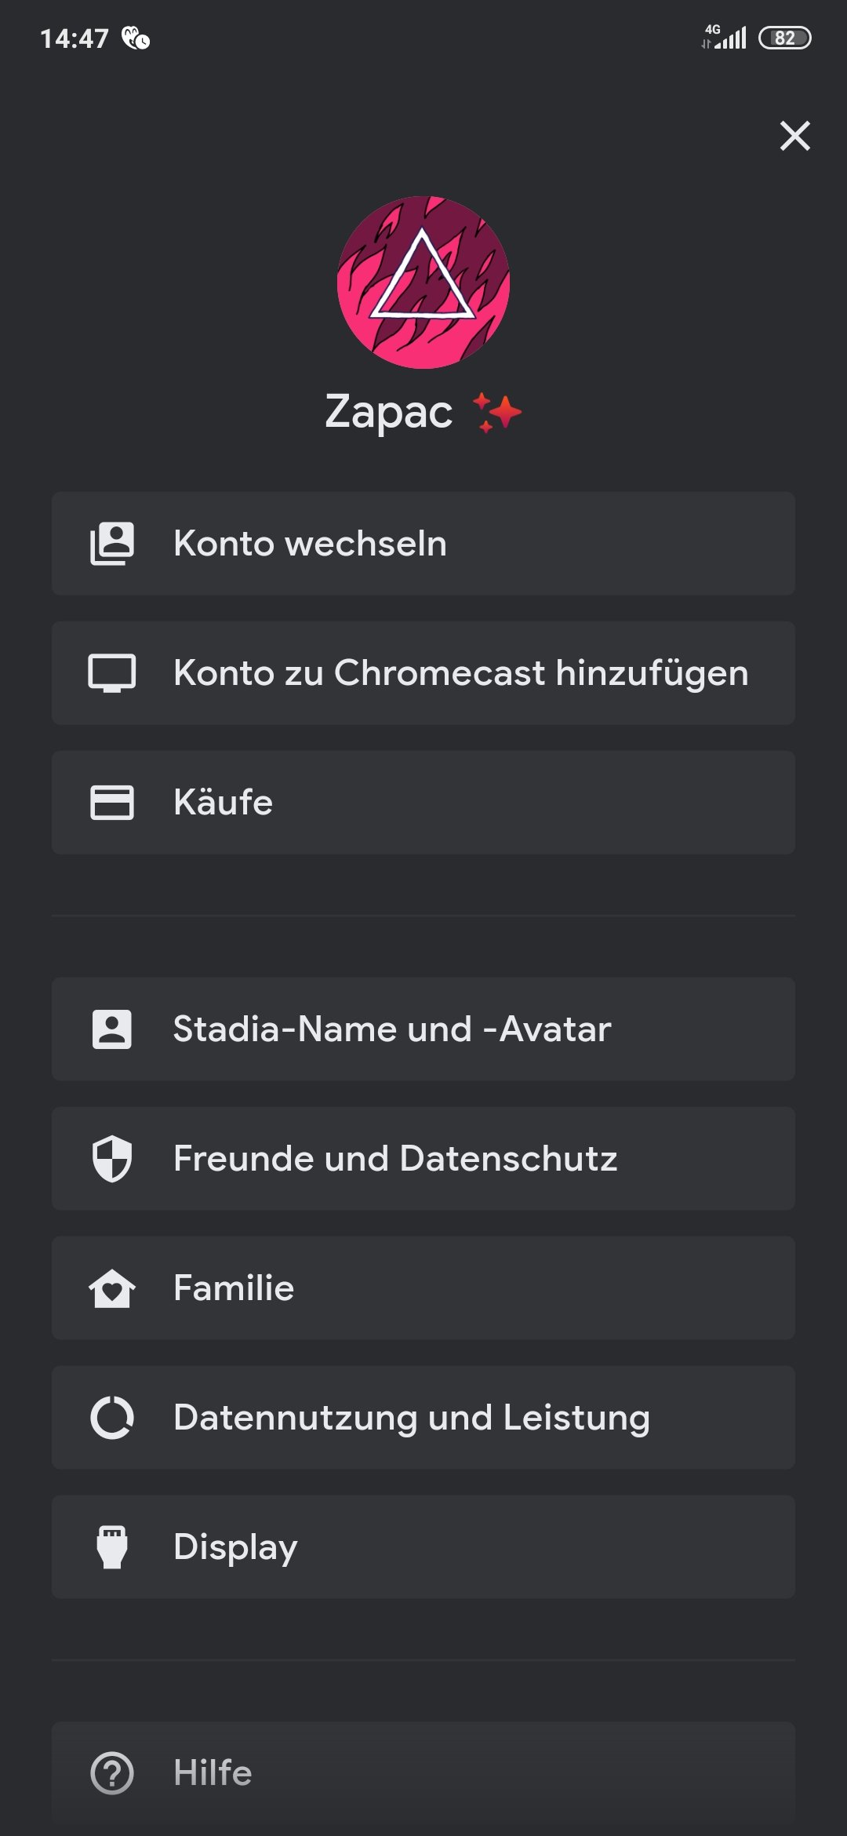The height and width of the screenshot is (1836, 847).
Task: Tap the Chromecast screen icon
Action: click(x=112, y=673)
